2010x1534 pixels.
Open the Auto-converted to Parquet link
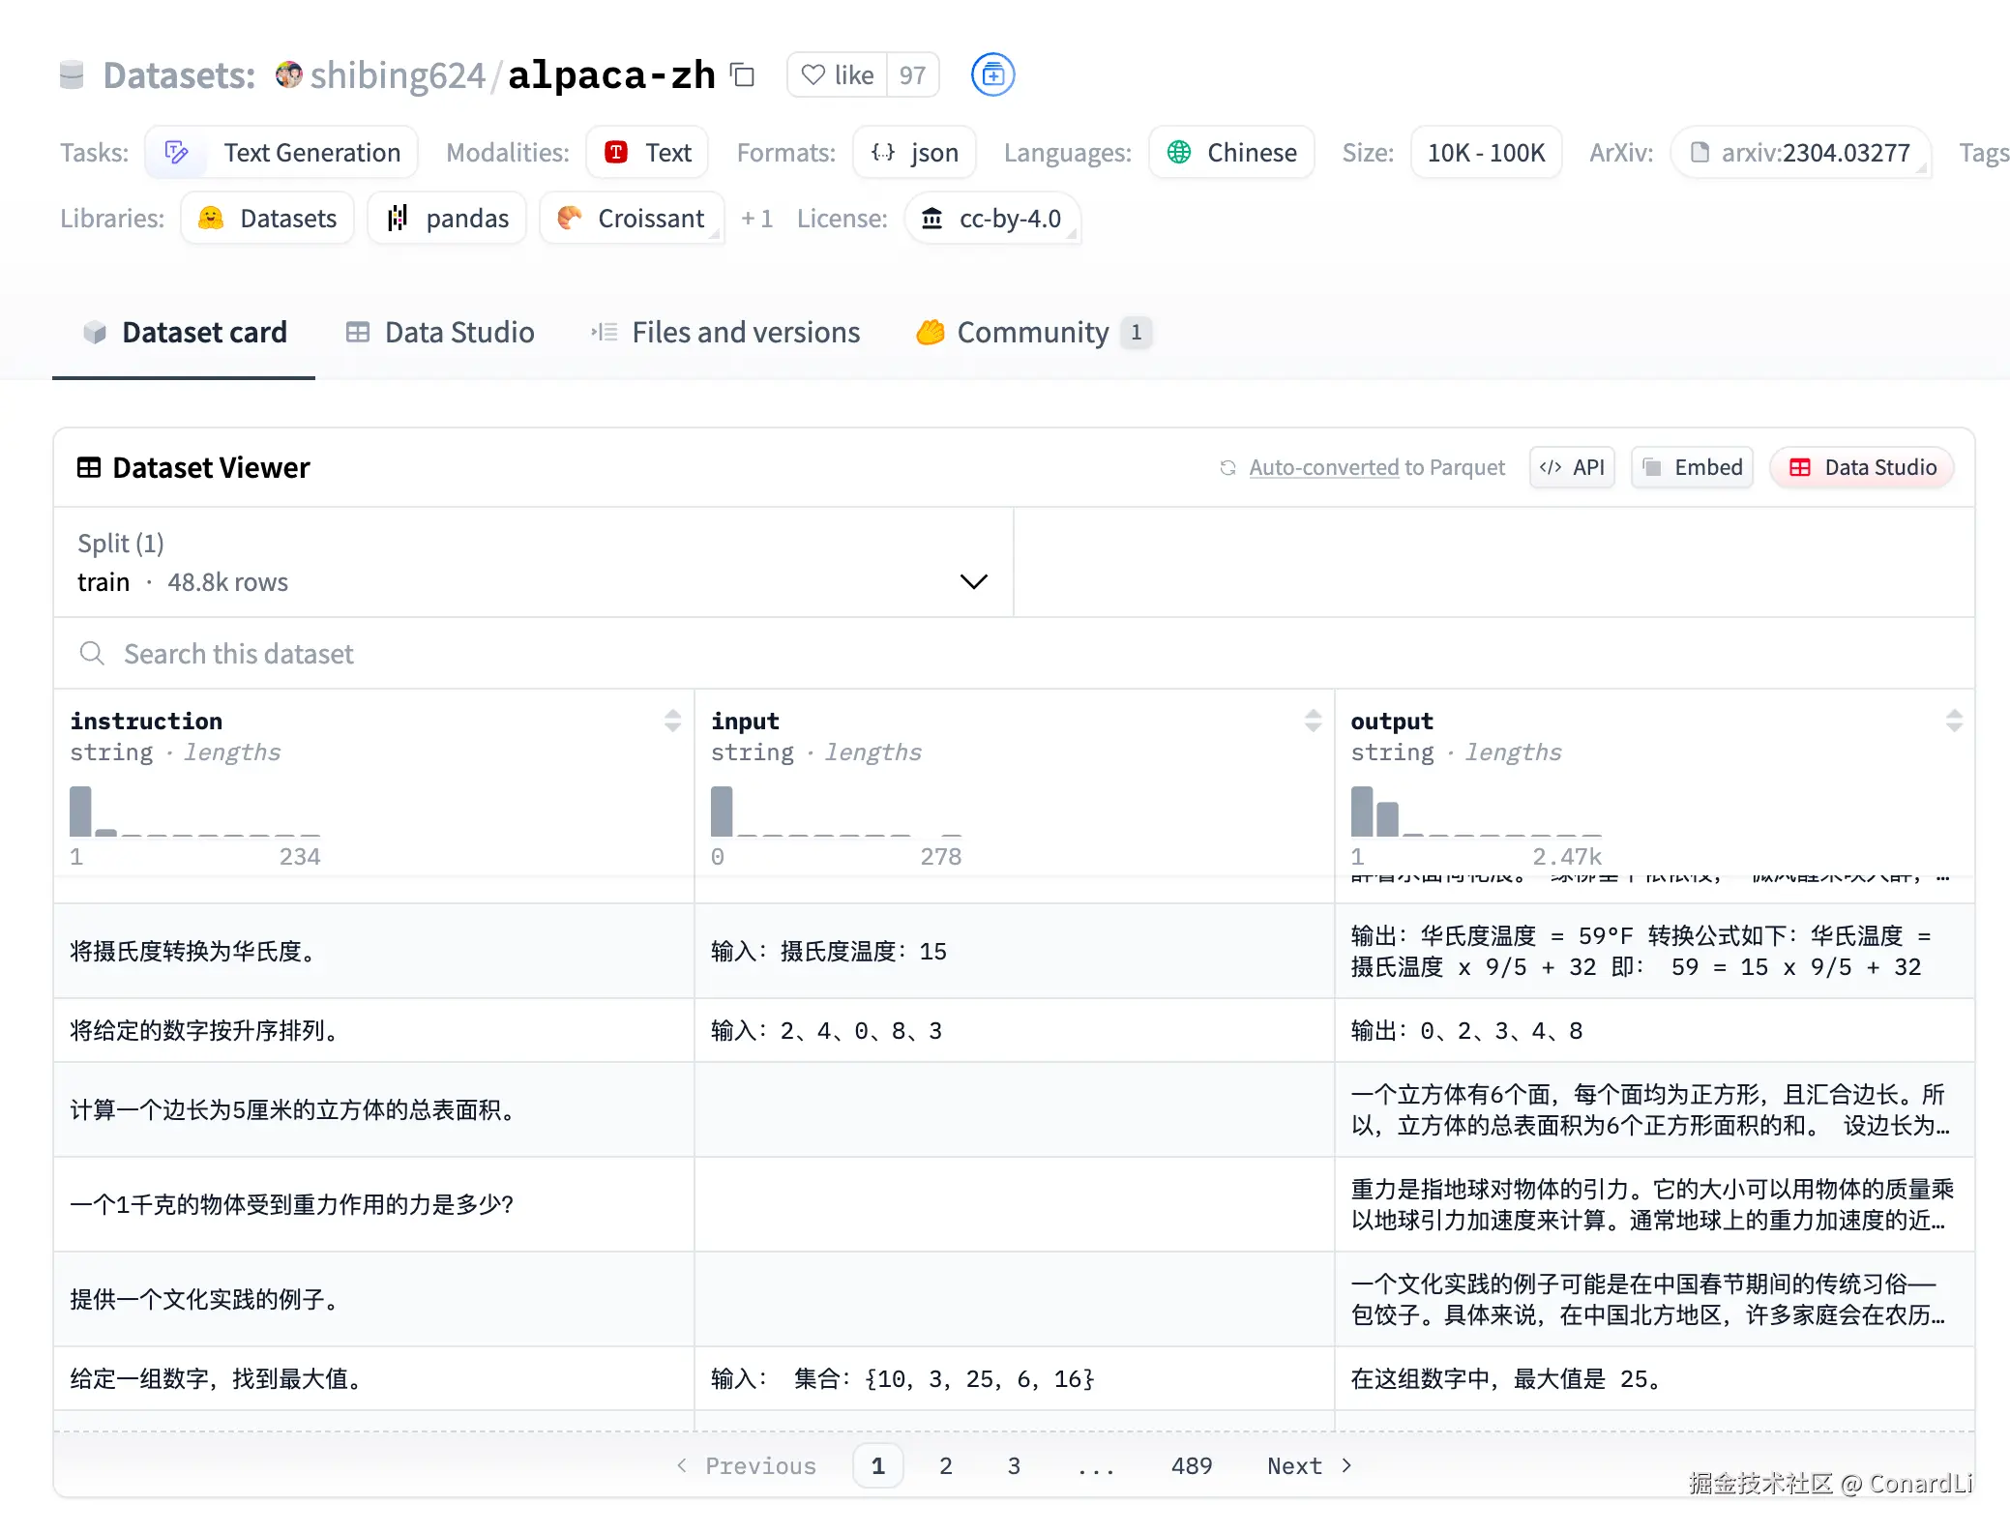point(1376,467)
